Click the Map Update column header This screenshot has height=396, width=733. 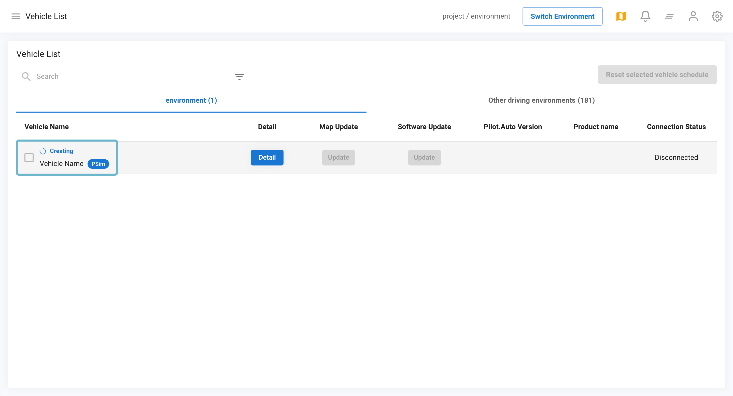pos(338,127)
